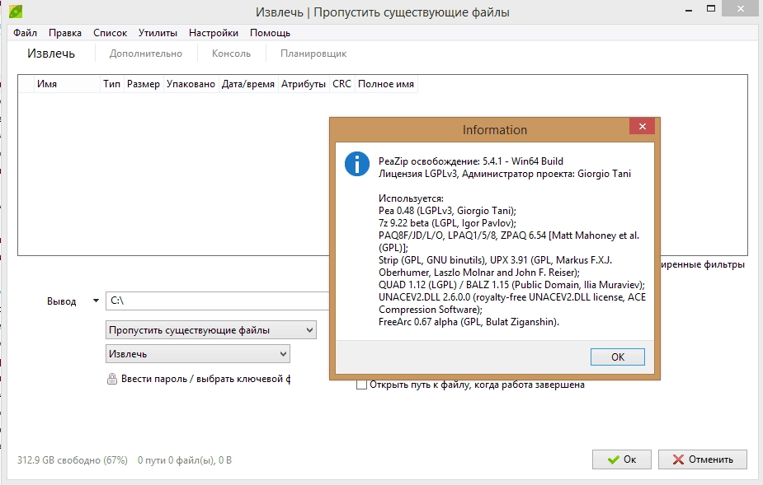Click status text 0 пути 0 файл(ы), 0 B
This screenshot has height=485, width=763.
185,460
